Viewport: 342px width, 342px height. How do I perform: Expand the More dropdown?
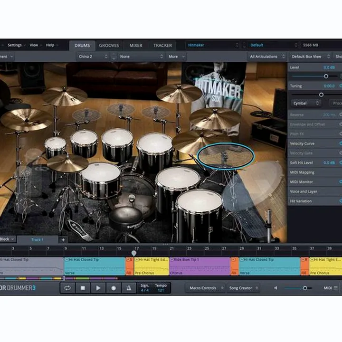(176, 57)
